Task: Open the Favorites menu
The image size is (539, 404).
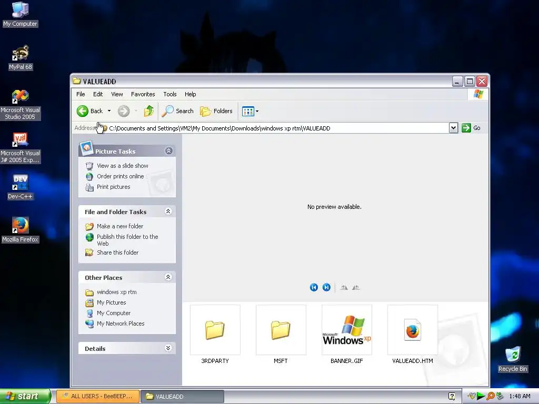Action: [143, 94]
